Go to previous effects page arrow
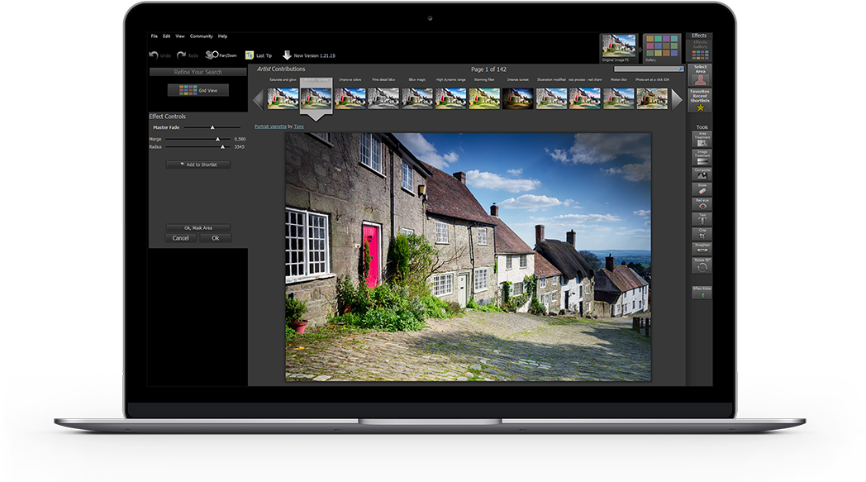 click(258, 99)
